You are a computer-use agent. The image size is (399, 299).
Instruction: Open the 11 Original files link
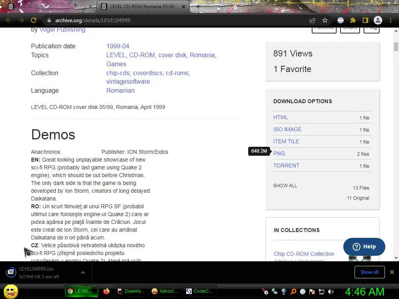click(358, 198)
